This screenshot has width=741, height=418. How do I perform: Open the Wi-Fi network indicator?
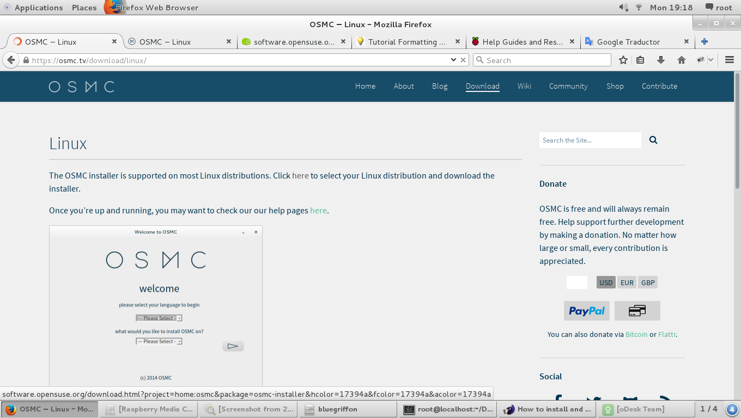pos(639,8)
